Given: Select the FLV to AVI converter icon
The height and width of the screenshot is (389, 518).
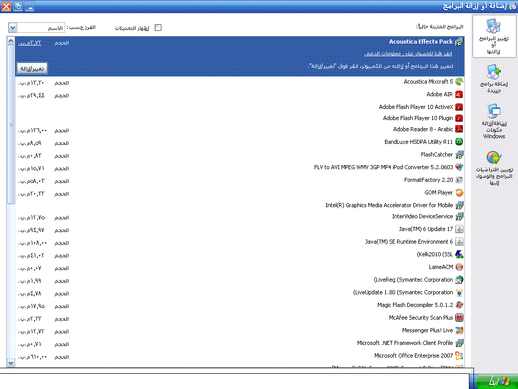Looking at the screenshot, I should pyautogui.click(x=459, y=167).
